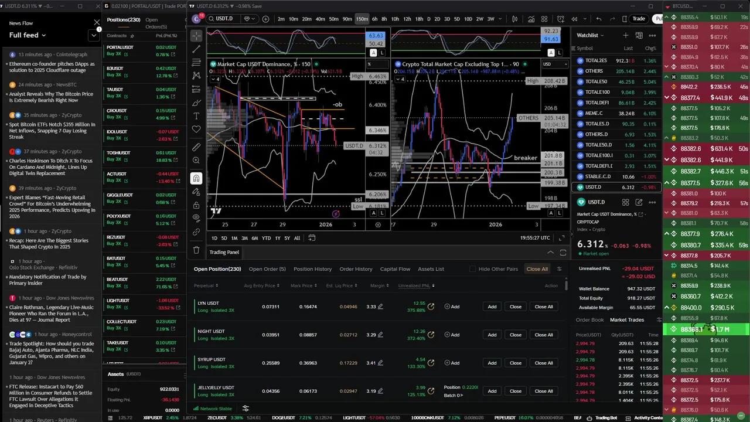Switch to the Order Book tab
Image resolution: width=750 pixels, height=422 pixels.
tap(589, 320)
